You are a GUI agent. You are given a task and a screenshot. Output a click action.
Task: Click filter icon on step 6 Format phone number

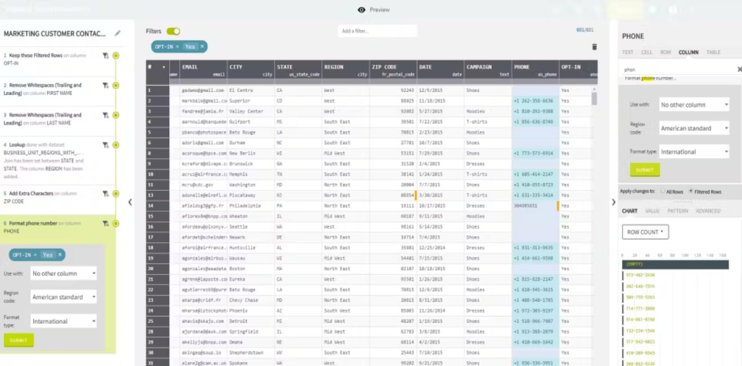coord(105,224)
